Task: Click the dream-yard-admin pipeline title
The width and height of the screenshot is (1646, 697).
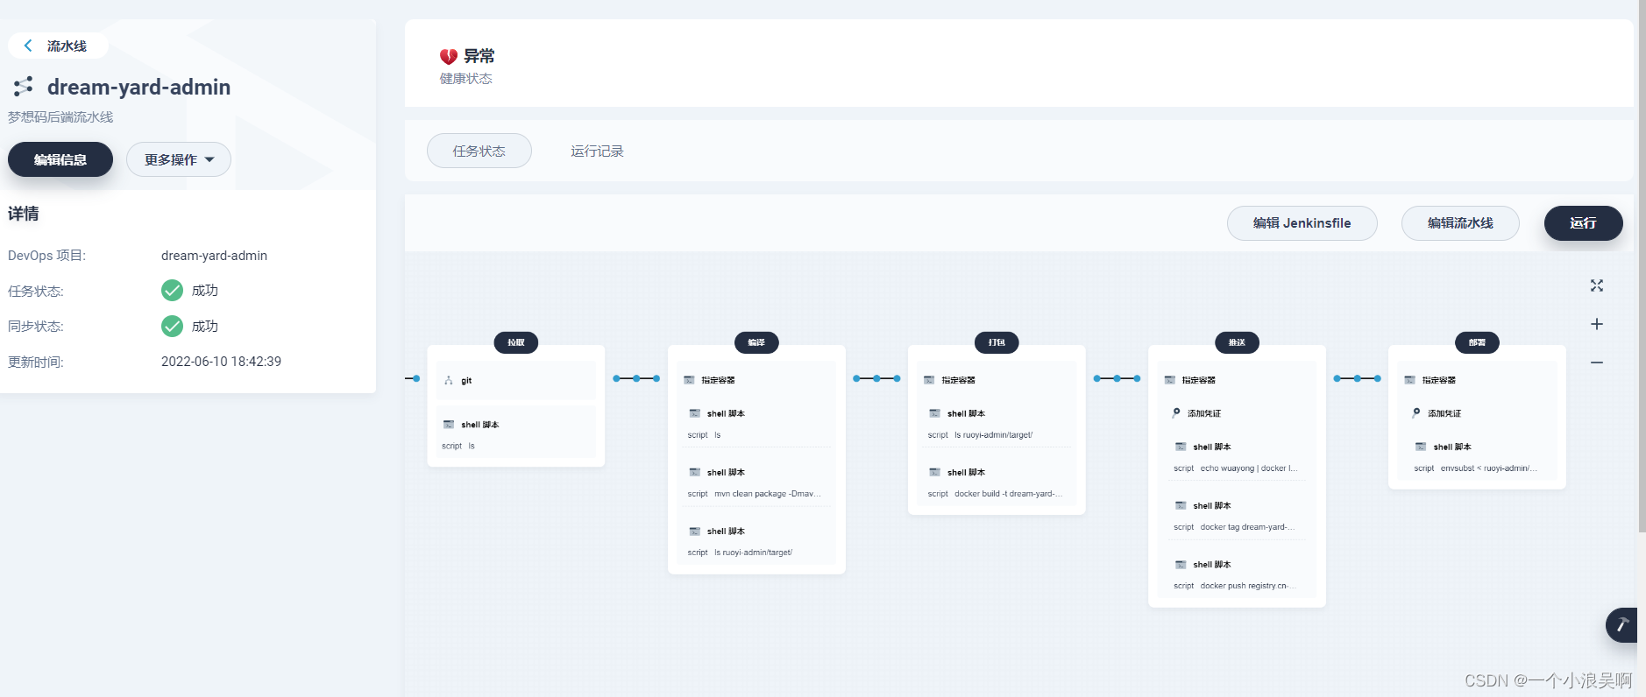Action: [x=138, y=87]
